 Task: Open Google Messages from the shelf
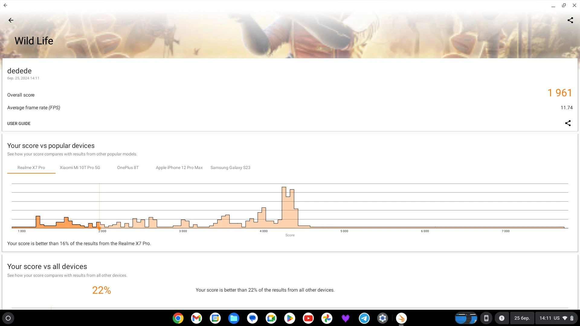pyautogui.click(x=252, y=318)
